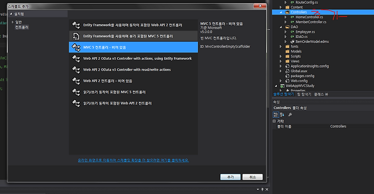Click icon of OData v3 Controller with read/write actions
Screen dimensions: 374x194
(x=76, y=70)
